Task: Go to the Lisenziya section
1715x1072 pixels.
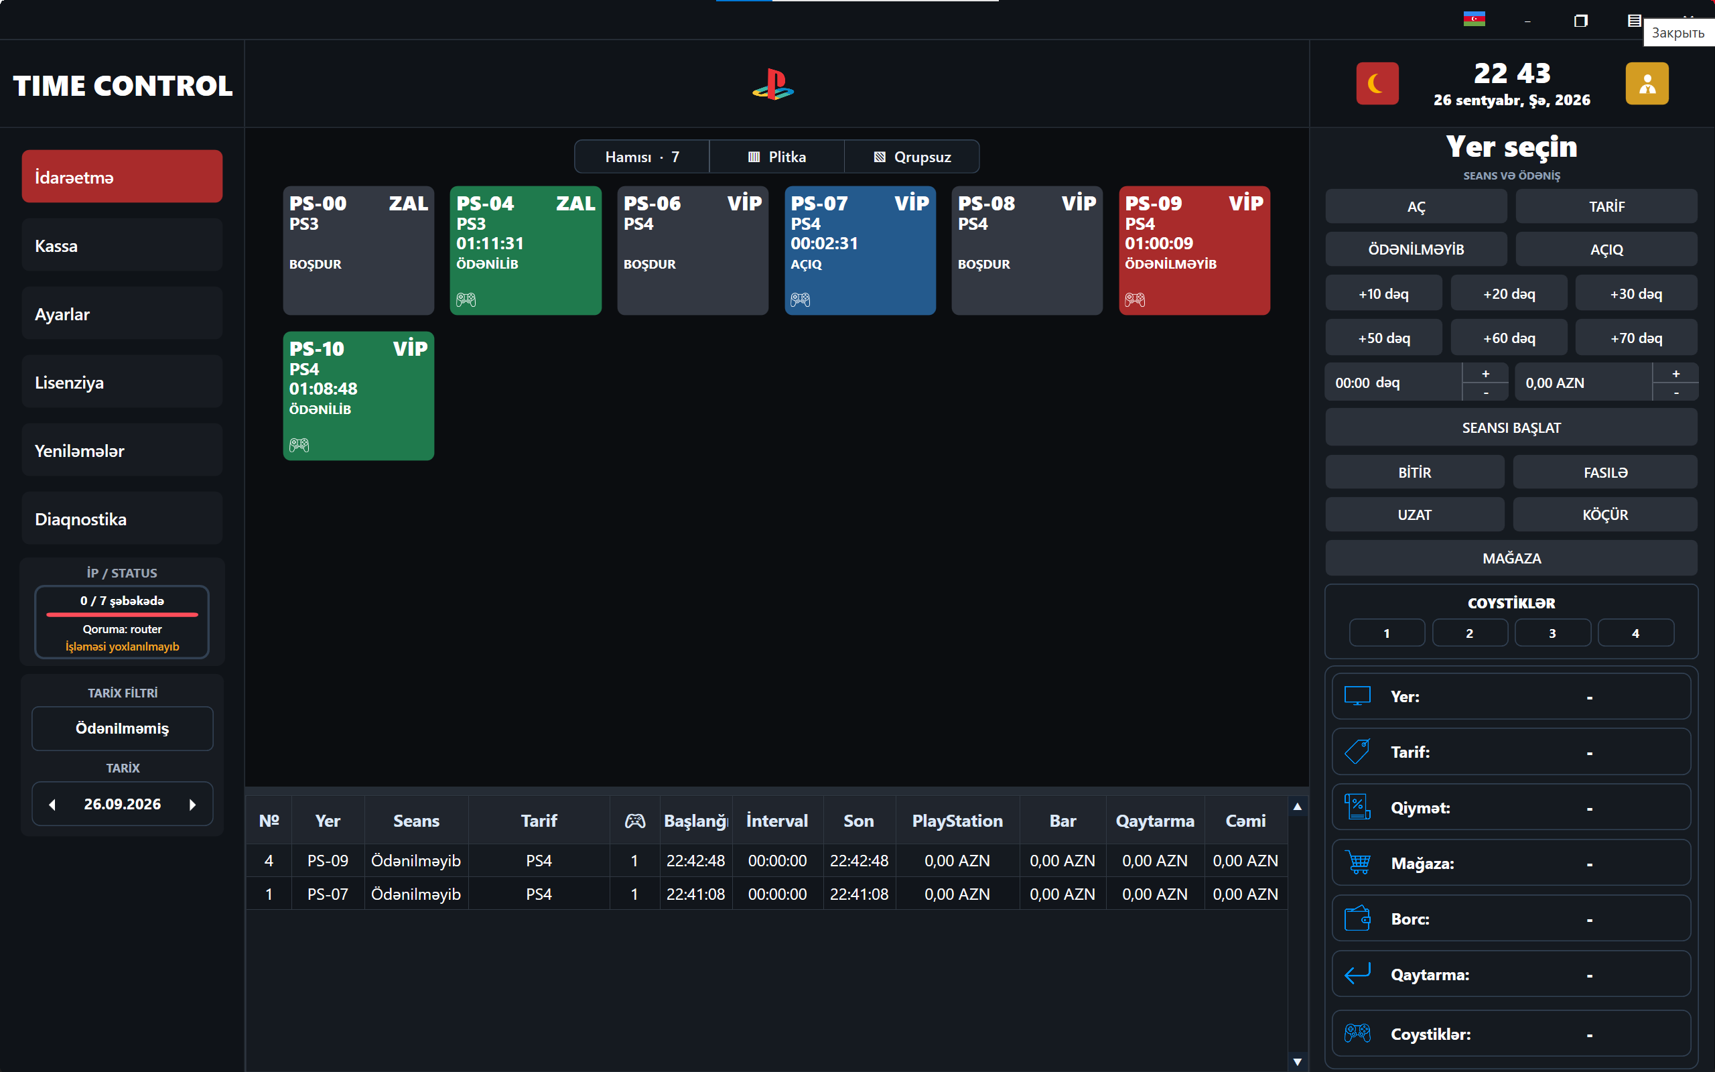Action: coord(122,382)
